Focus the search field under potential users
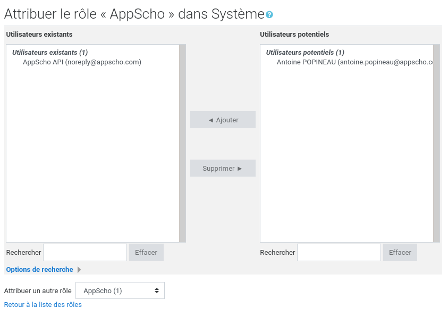Screen dimensions: 448x316 (339, 252)
